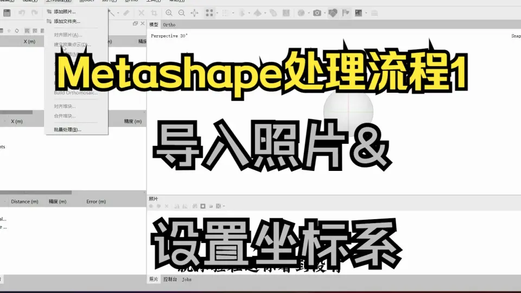Reset view with the crosshair arrows icon
The width and height of the screenshot is (521, 293).
coord(194,13)
